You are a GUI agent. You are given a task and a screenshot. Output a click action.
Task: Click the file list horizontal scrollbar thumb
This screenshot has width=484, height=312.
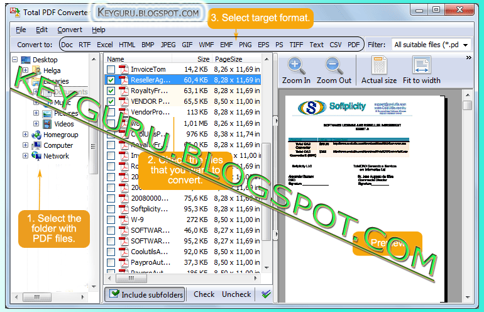coord(131,278)
